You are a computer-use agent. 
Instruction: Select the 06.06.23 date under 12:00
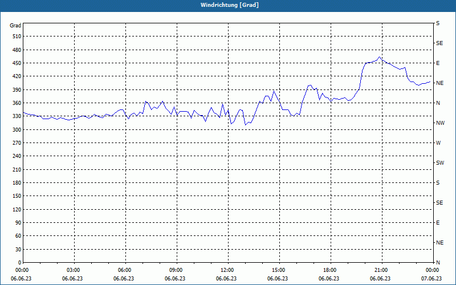(226, 279)
